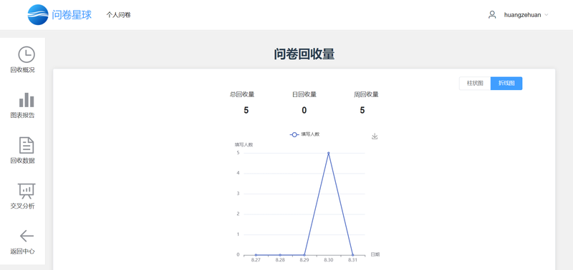Open 回收数据 document icon
573x270 pixels.
[x=27, y=145]
